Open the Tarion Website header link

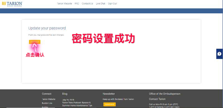pyautogui.click(x=64, y=4)
